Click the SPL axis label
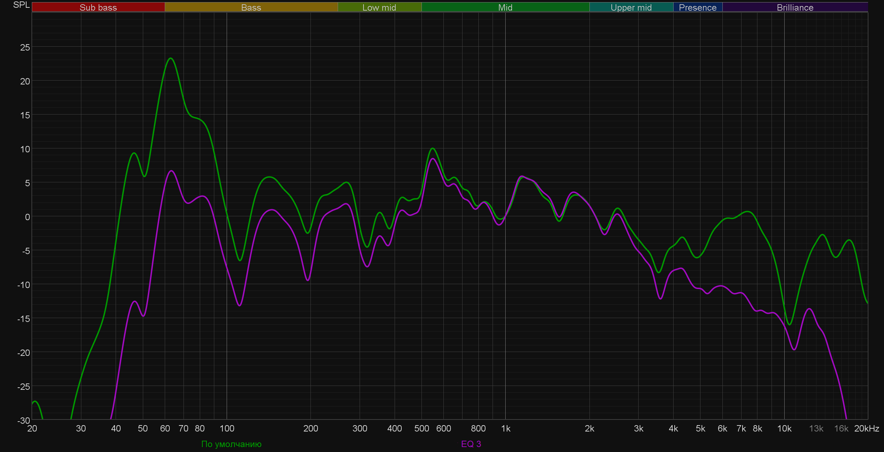 coord(21,5)
